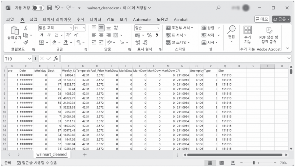Select the walmart_cleaned sheet tab

[51, 155]
